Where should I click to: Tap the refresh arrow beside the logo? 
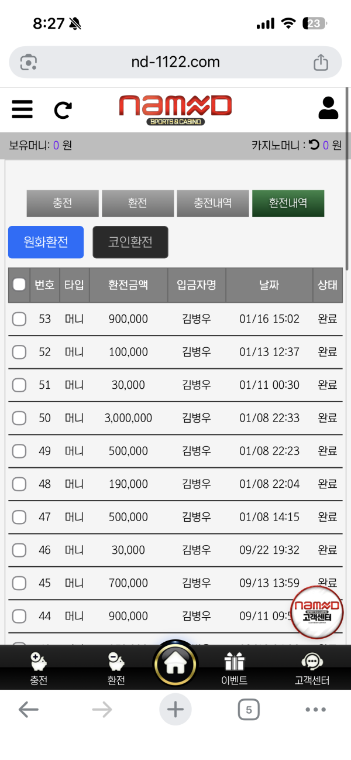pyautogui.click(x=63, y=109)
